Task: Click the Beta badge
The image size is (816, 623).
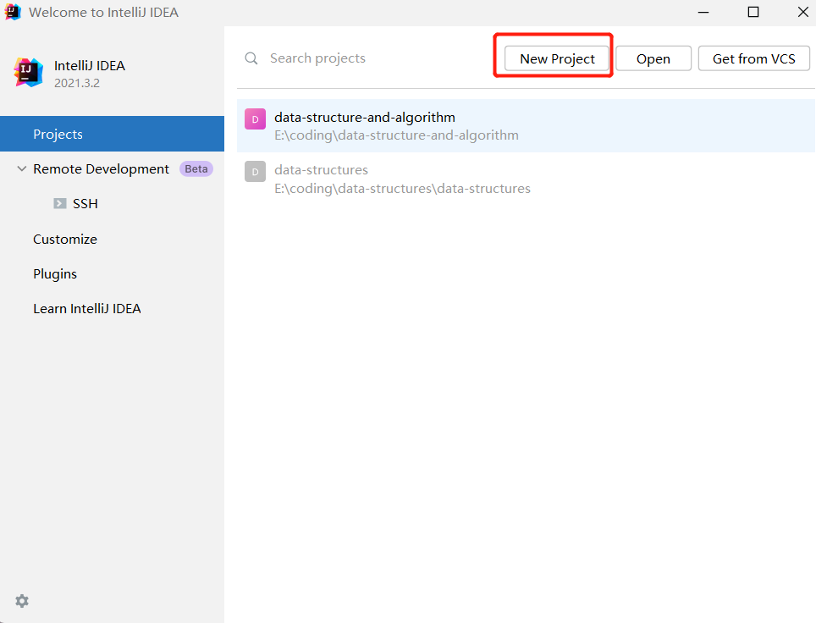Action: pos(196,168)
